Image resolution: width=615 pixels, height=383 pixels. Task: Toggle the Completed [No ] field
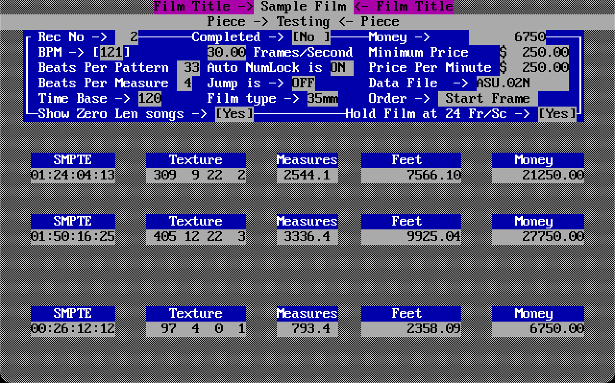pyautogui.click(x=311, y=37)
